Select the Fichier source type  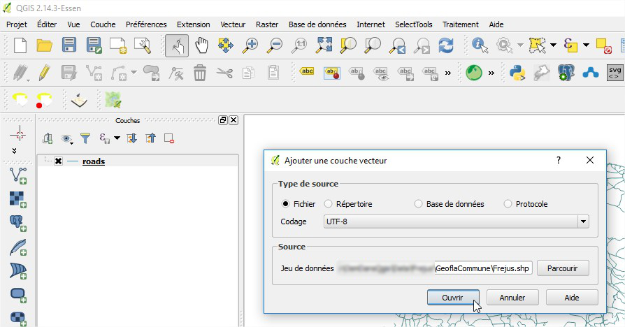285,204
